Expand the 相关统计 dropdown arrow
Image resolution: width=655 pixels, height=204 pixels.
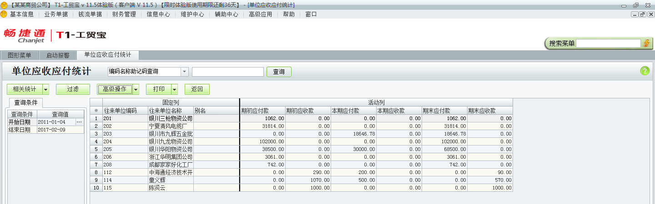click(x=45, y=89)
